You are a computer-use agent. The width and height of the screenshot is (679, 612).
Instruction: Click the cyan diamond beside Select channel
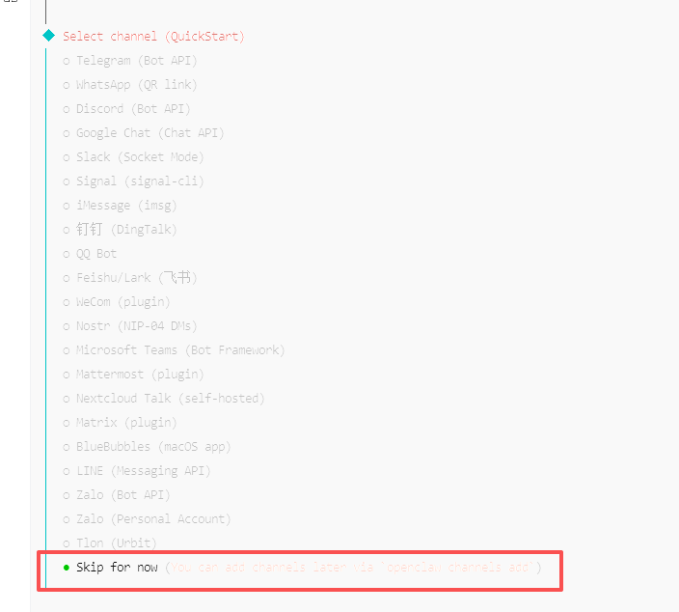click(x=49, y=36)
